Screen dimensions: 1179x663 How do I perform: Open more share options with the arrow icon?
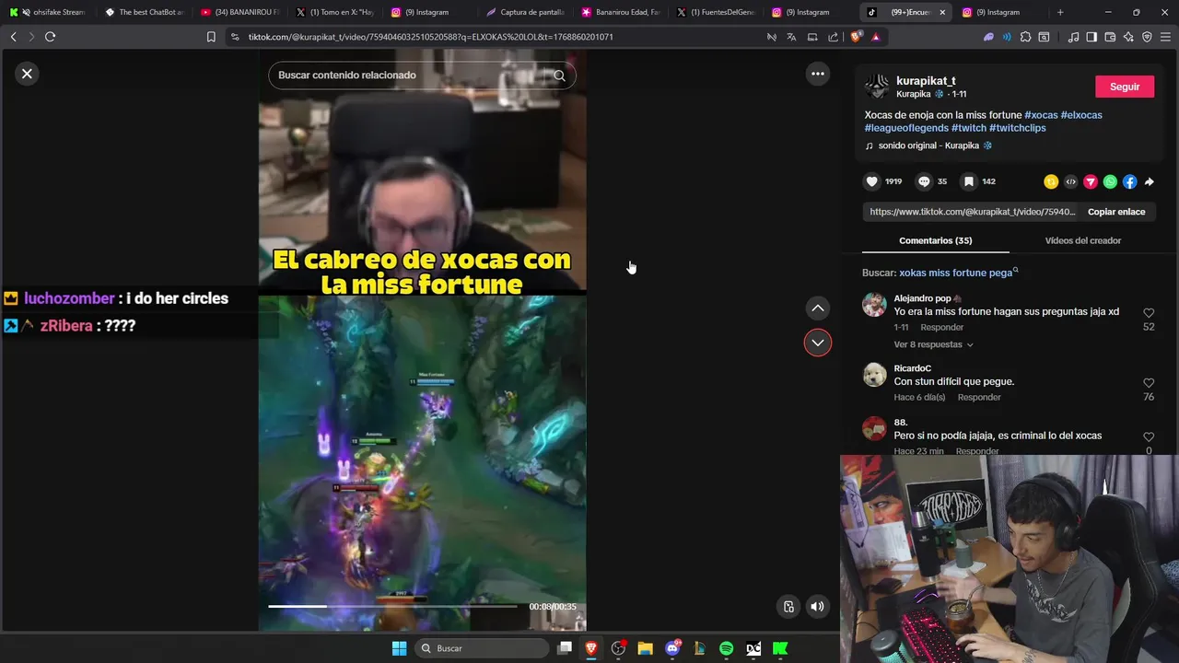pos(1149,181)
